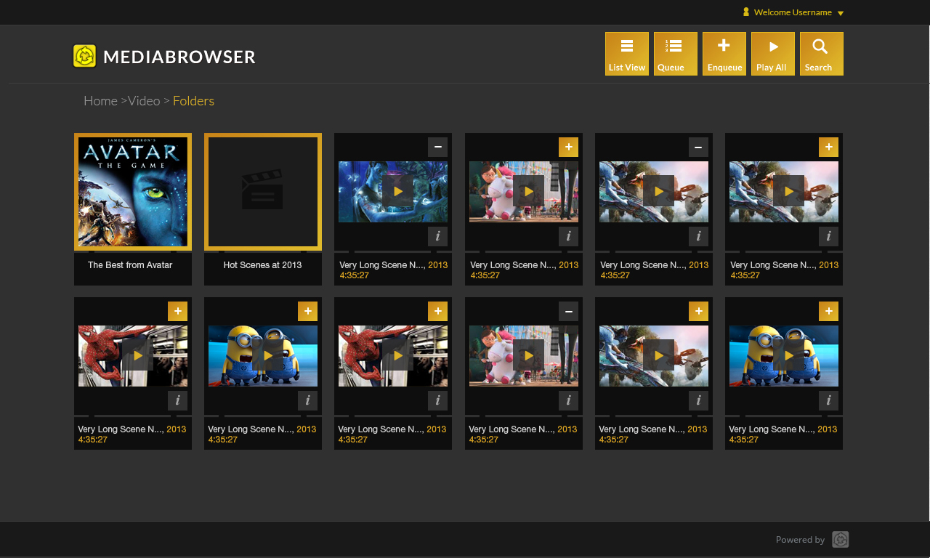Show info for the flying Avatar scene with minus
The image size is (930, 558).
[x=698, y=236]
